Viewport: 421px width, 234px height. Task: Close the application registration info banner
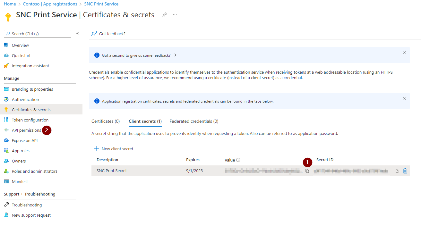(404, 98)
